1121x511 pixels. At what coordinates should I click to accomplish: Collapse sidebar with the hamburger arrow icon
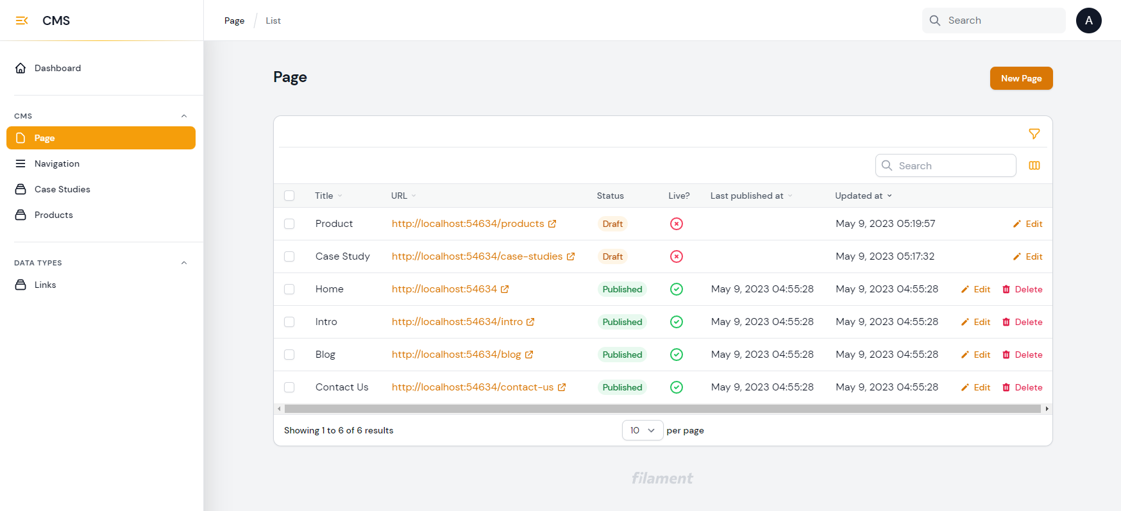coord(22,21)
